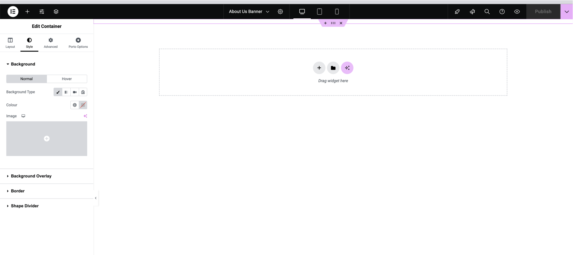The width and height of the screenshot is (573, 255).
Task: Collapse the editor side panel
Action: pos(96,198)
